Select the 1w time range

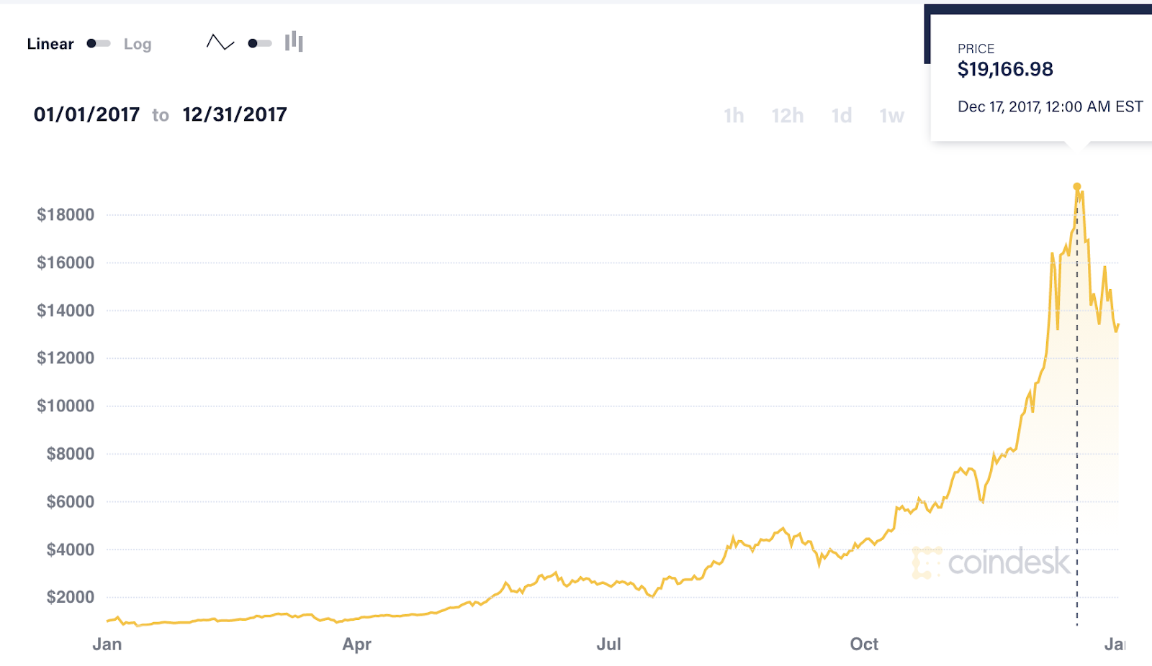[x=892, y=115]
